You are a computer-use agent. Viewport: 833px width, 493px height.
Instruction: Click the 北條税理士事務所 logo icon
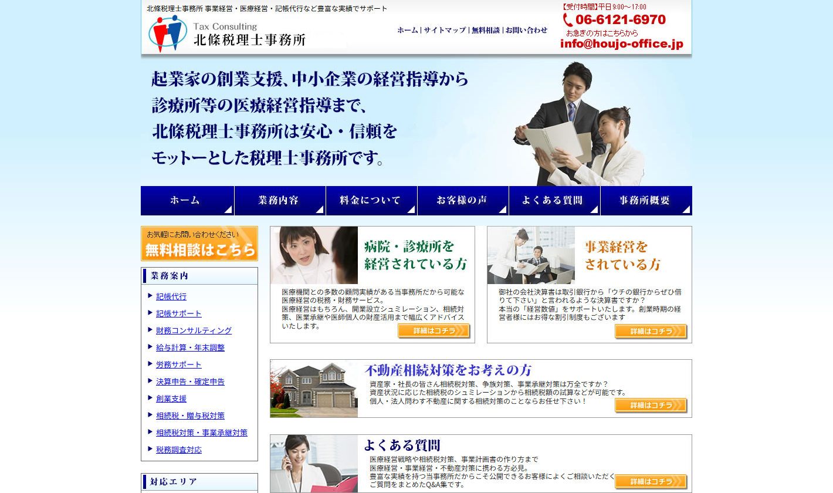click(168, 34)
